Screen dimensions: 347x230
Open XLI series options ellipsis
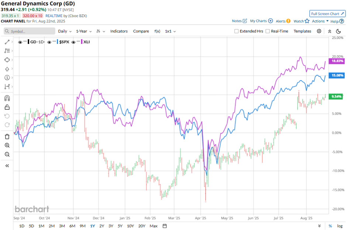pyautogui.click(x=78, y=41)
